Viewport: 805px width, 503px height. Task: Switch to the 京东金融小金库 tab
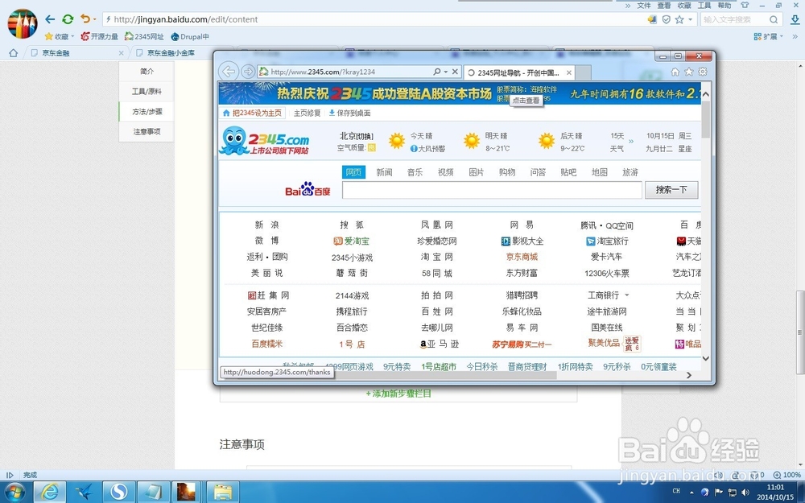pos(171,53)
